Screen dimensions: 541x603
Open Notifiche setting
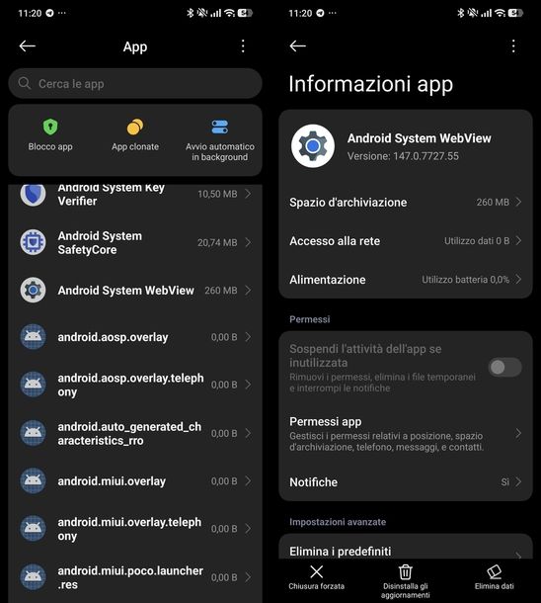pyautogui.click(x=406, y=481)
